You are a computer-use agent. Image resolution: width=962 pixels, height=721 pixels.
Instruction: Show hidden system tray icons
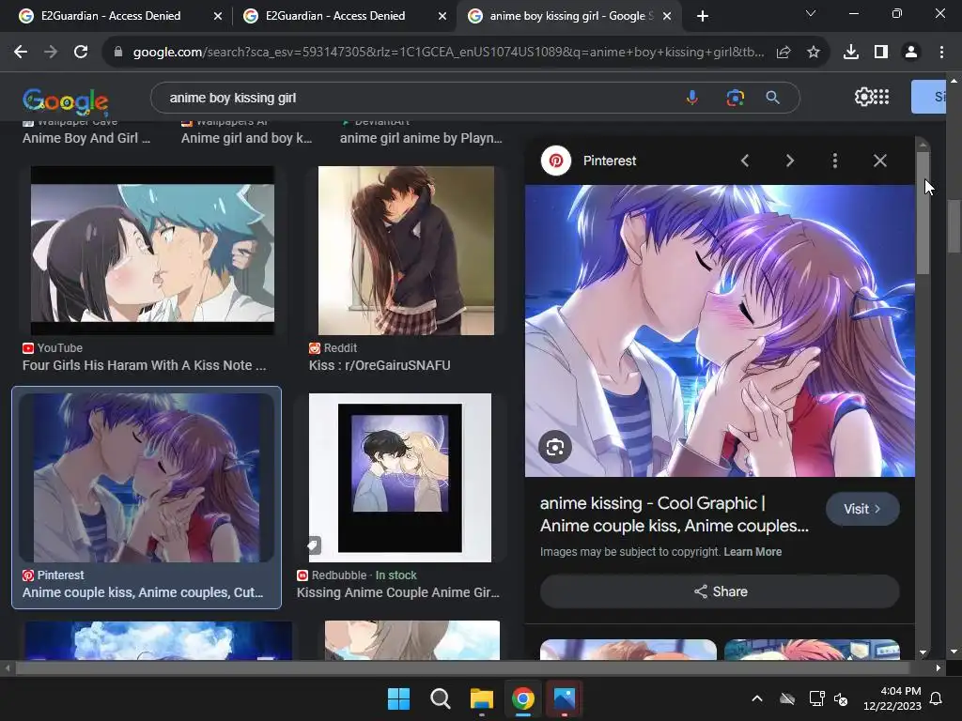pos(757,698)
